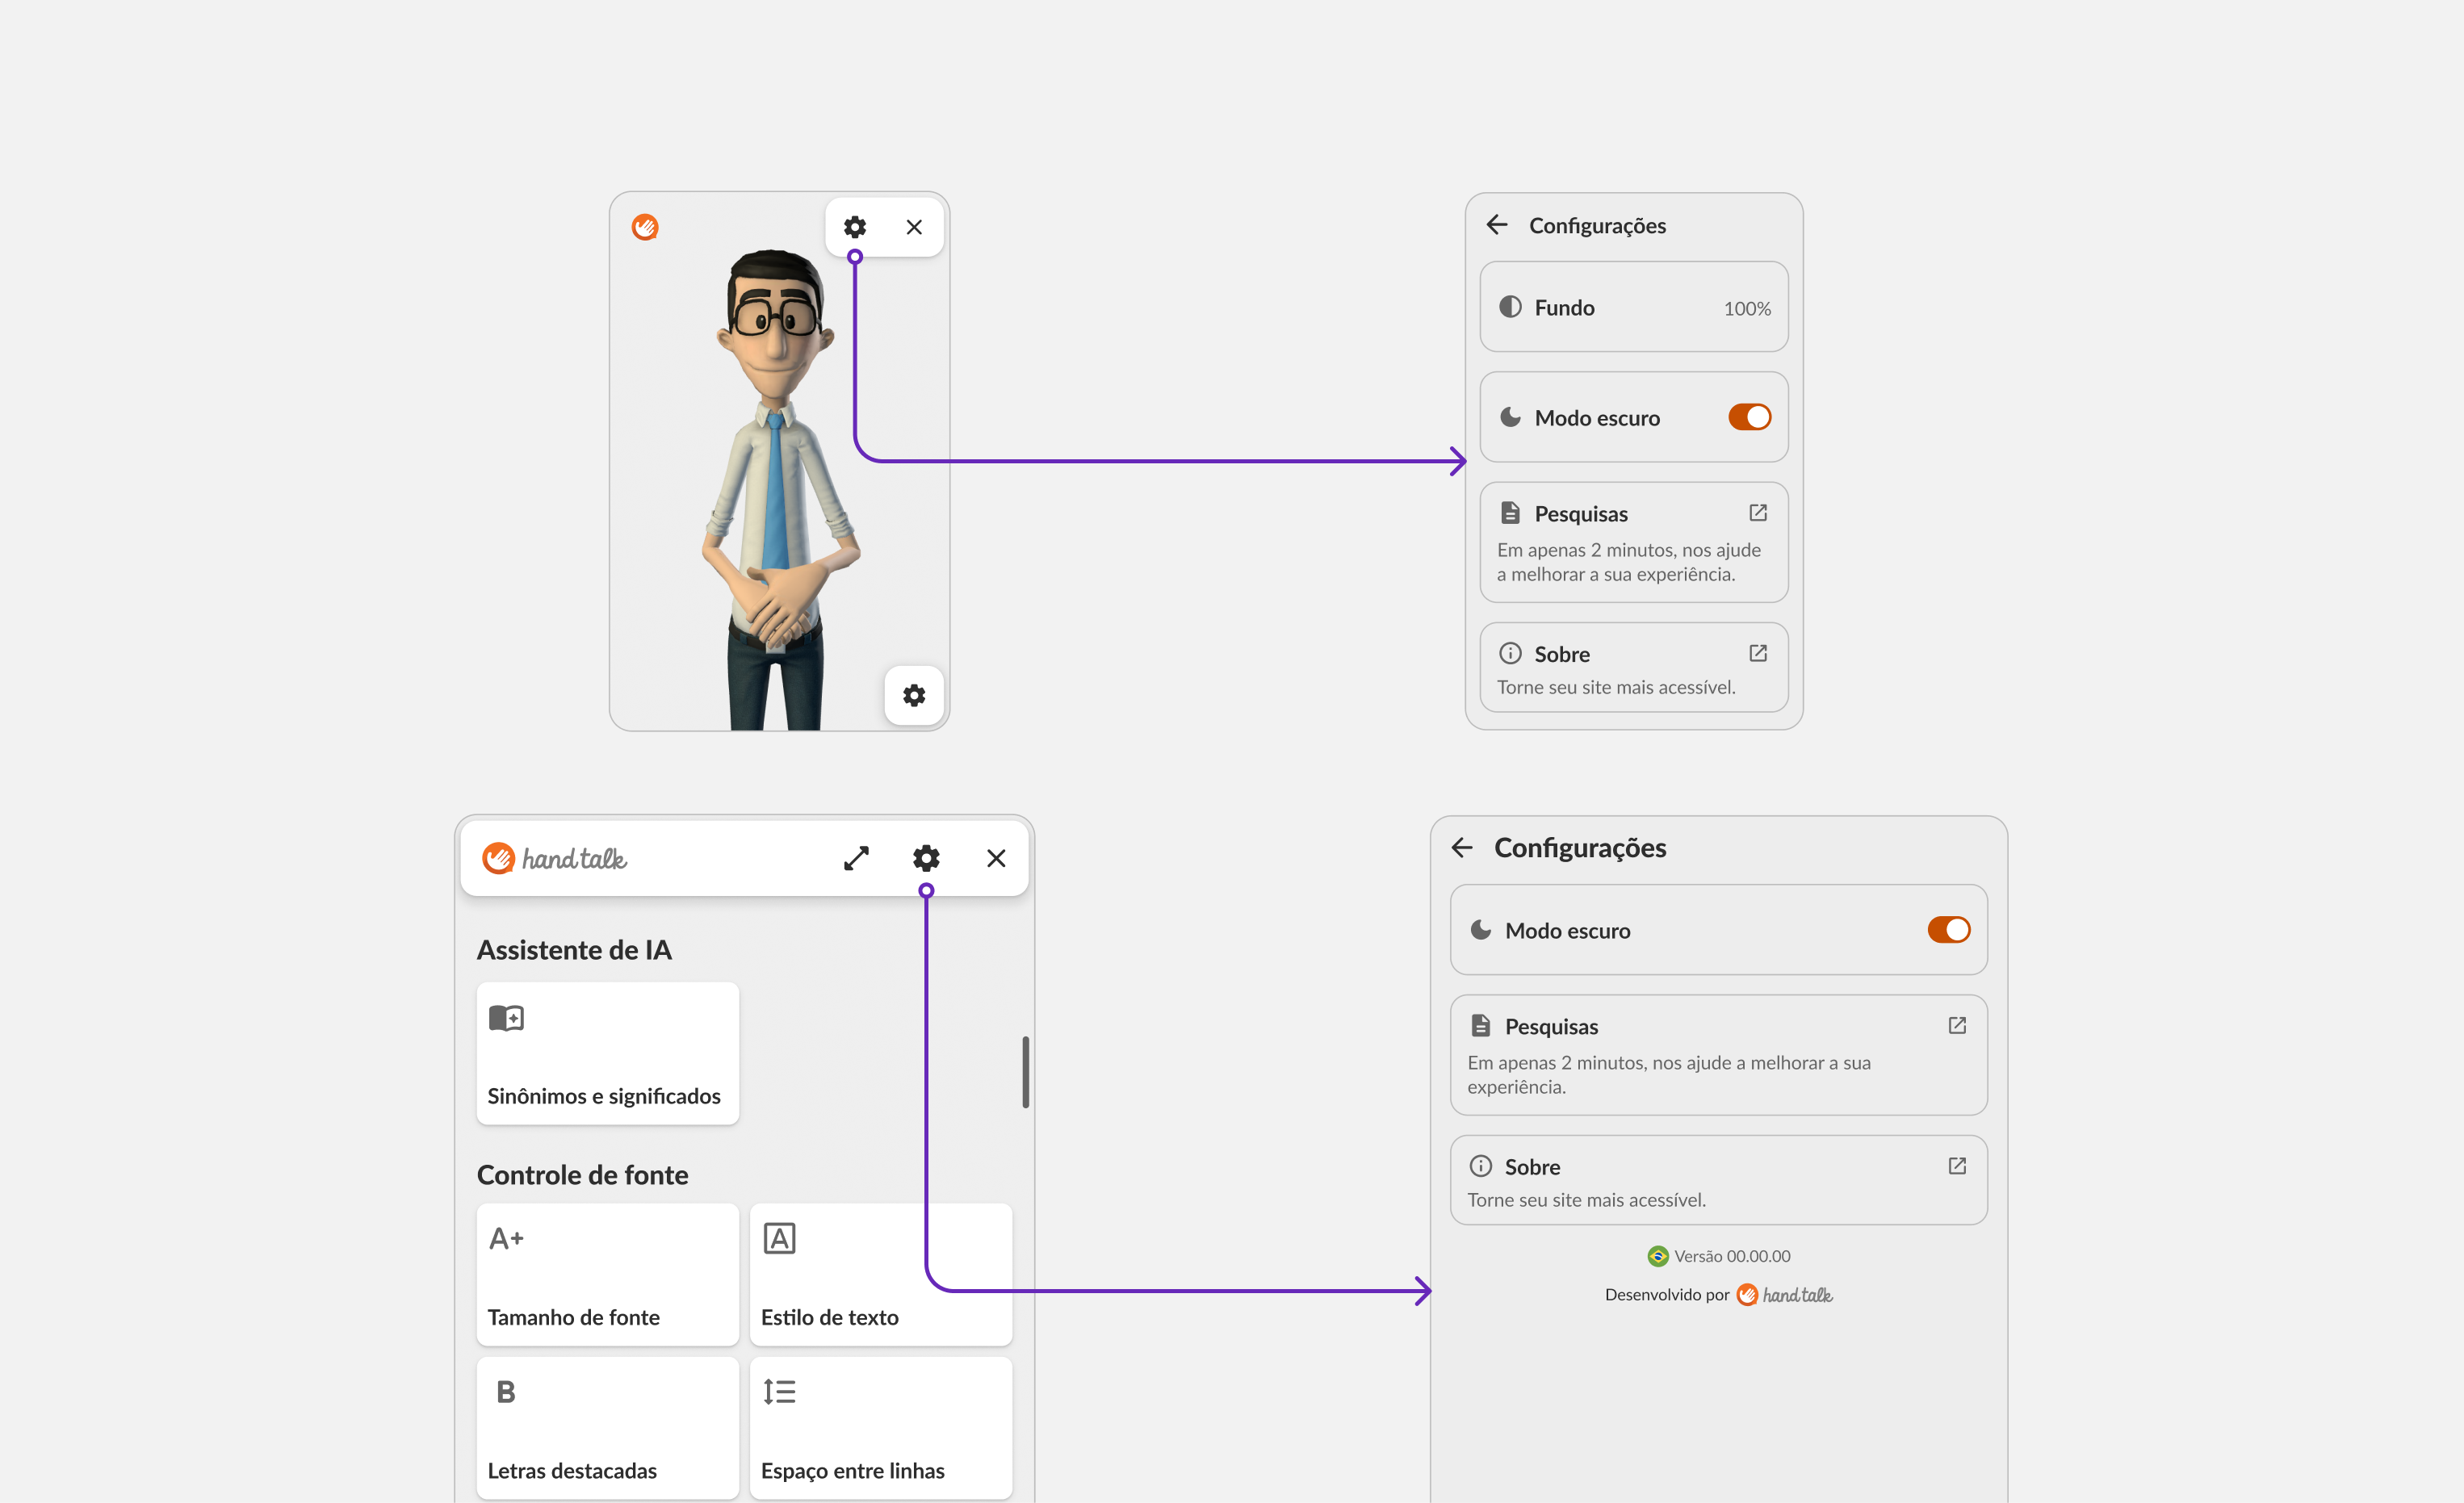The width and height of the screenshot is (2464, 1503).
Task: Click the expand arrows icon in Hand Talk toolbar
Action: (x=856, y=858)
